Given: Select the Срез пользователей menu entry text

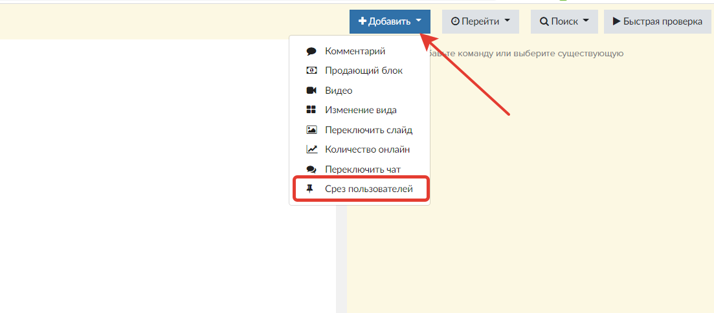Looking at the screenshot, I should pos(368,189).
